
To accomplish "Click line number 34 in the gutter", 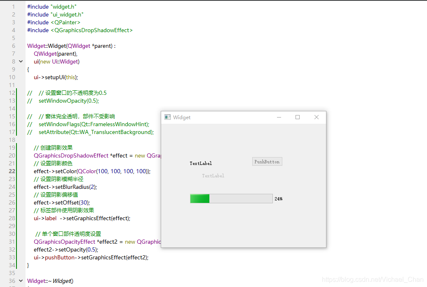I will 12,265.
